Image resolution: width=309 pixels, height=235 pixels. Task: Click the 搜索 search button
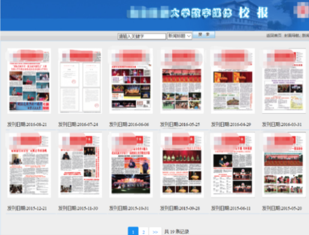pyautogui.click(x=204, y=35)
